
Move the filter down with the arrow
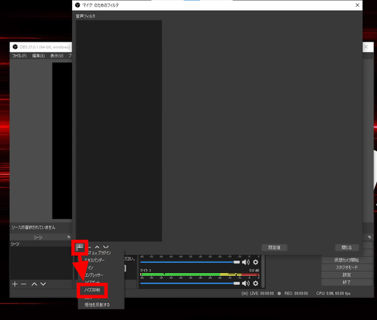tap(106, 247)
